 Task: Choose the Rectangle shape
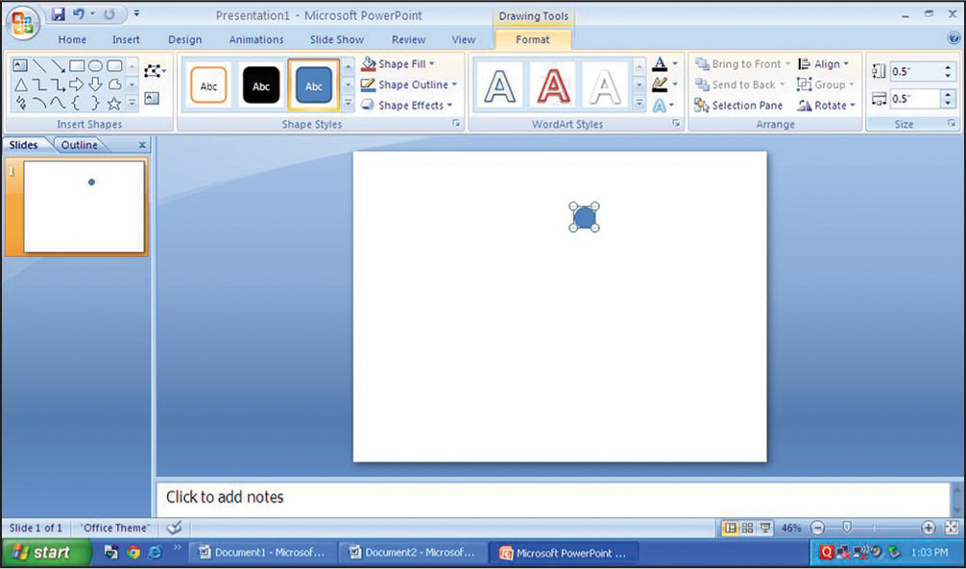pyautogui.click(x=77, y=65)
